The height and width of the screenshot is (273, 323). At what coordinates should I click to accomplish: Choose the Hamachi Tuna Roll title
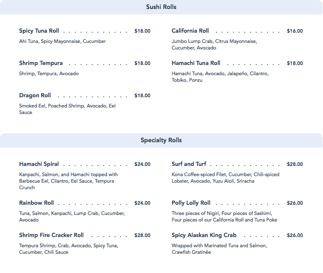click(196, 63)
